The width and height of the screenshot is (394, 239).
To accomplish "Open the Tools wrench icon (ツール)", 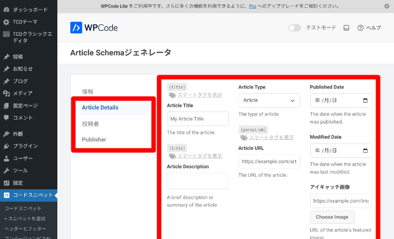I will (6, 170).
